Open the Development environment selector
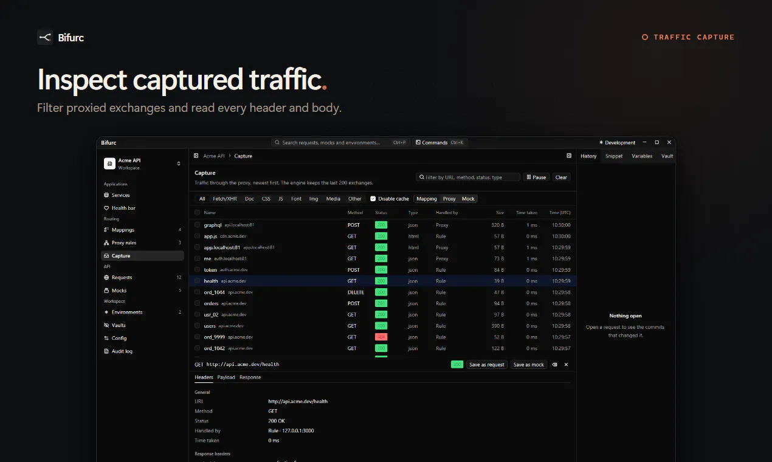The width and height of the screenshot is (772, 462). point(617,142)
